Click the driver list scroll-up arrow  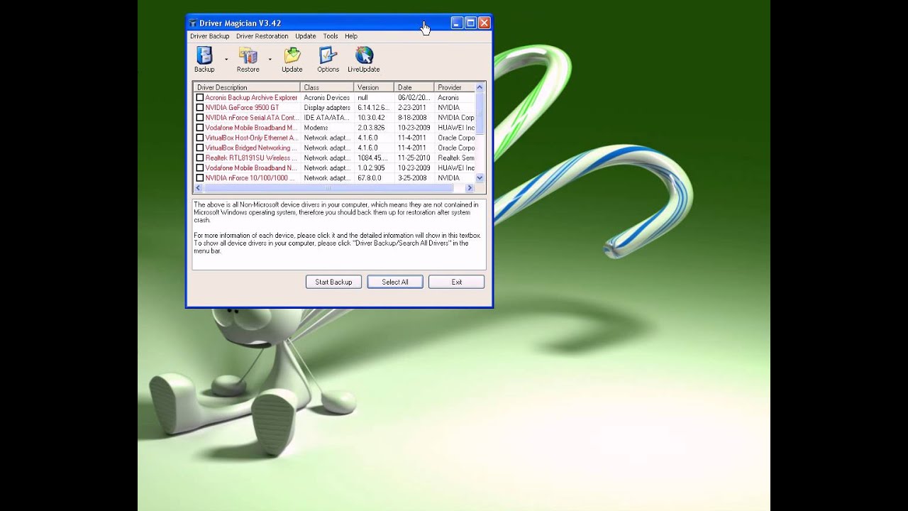pos(480,87)
